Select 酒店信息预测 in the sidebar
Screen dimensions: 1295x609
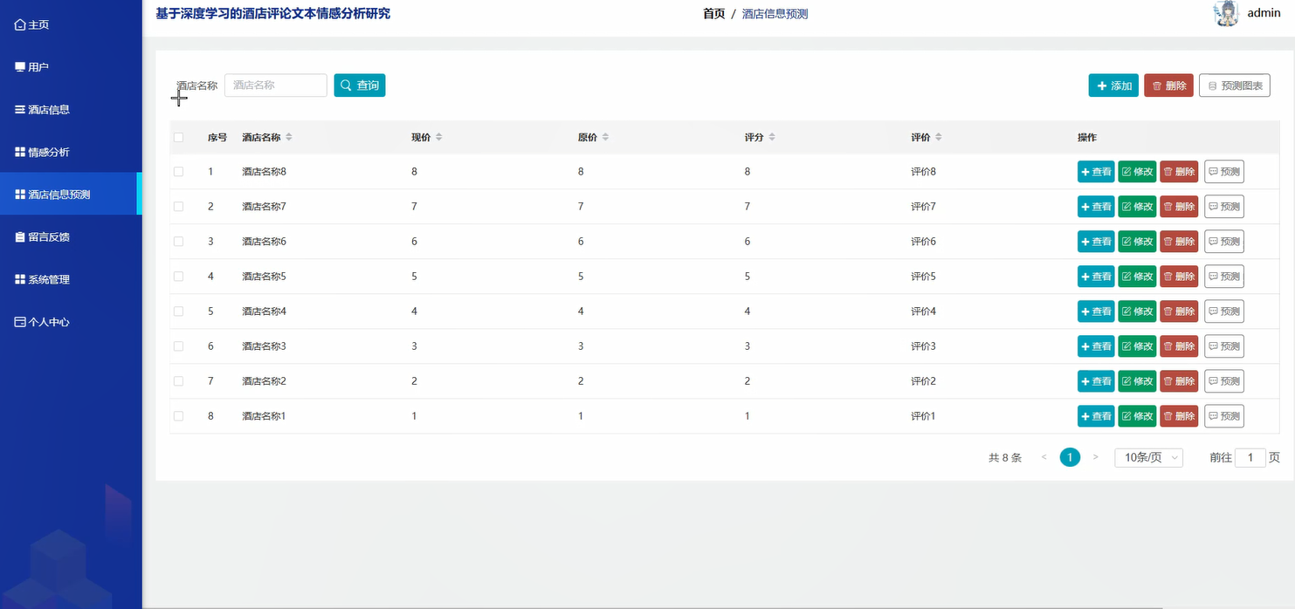[70, 195]
